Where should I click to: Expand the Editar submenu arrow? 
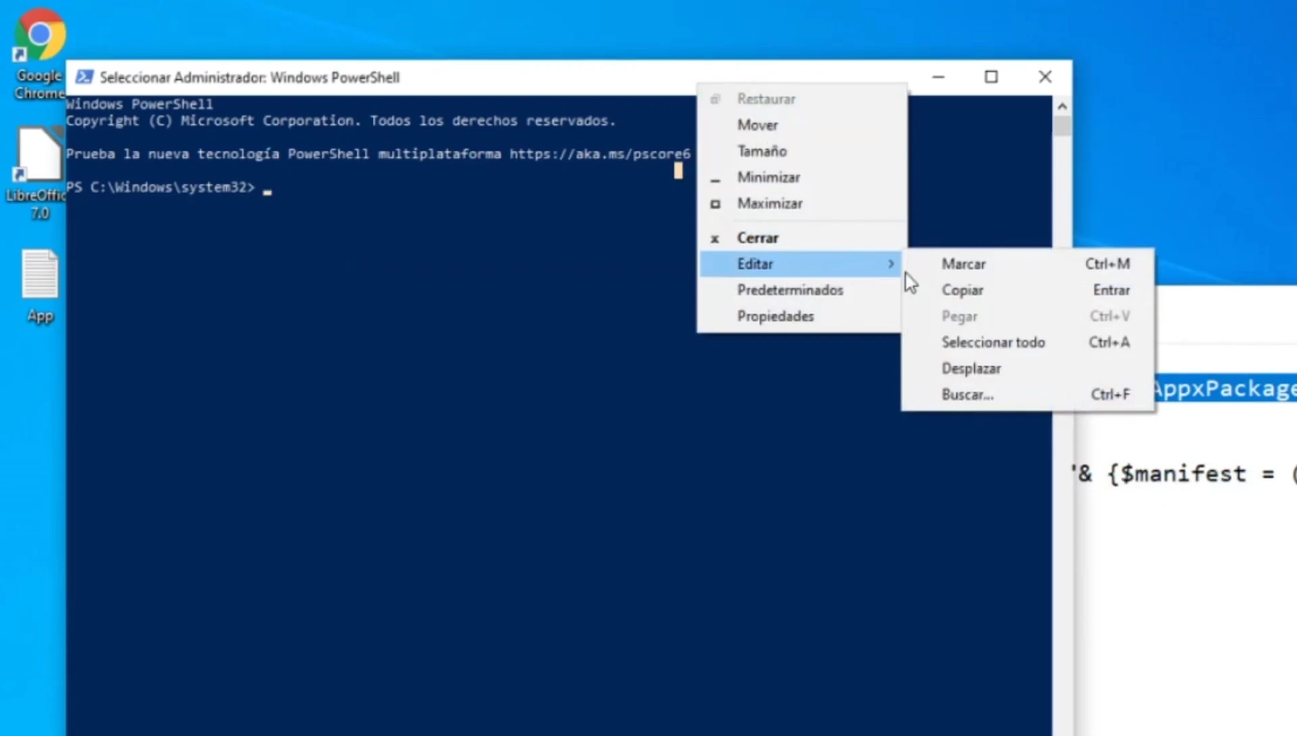891,264
